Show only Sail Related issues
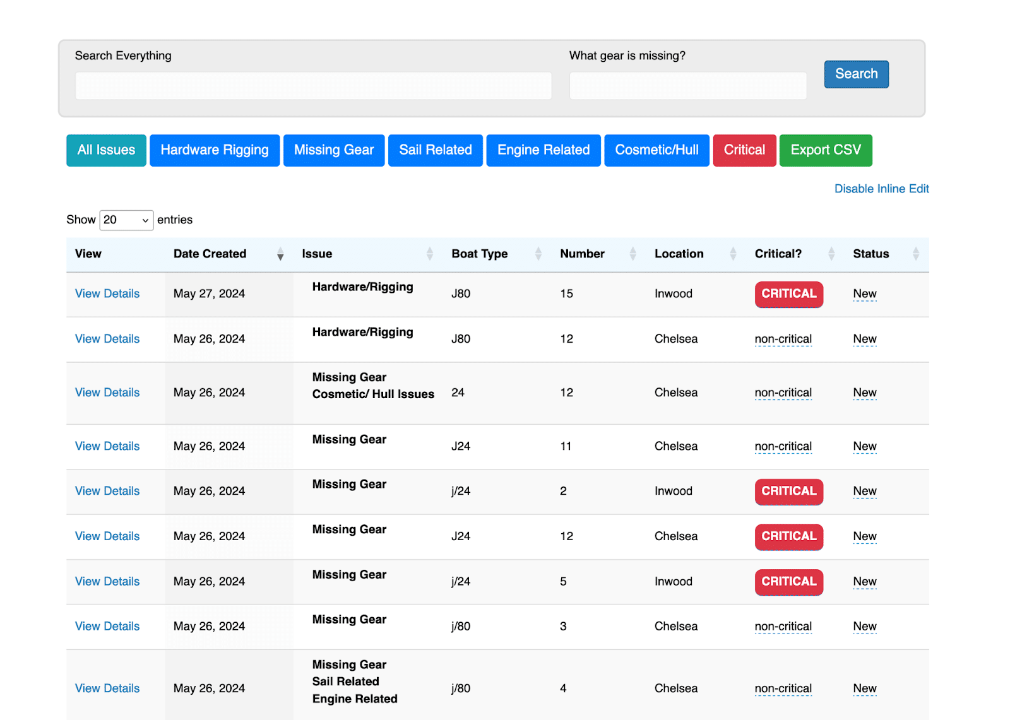Image resolution: width=1010 pixels, height=720 pixels. pos(435,150)
